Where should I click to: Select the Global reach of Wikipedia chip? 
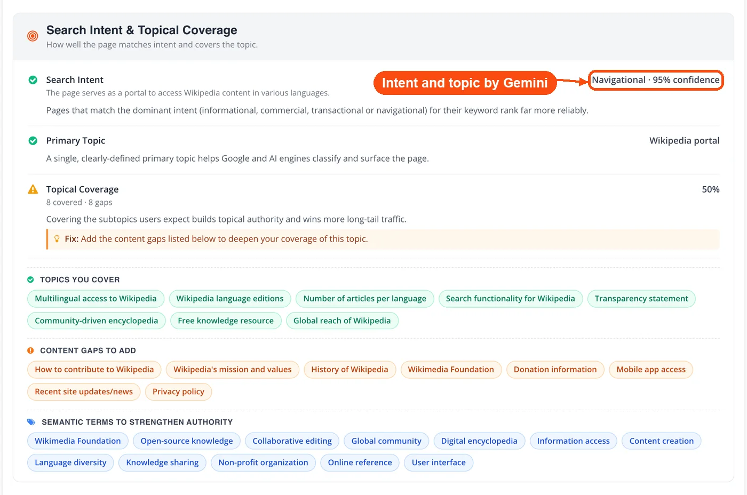[342, 321]
